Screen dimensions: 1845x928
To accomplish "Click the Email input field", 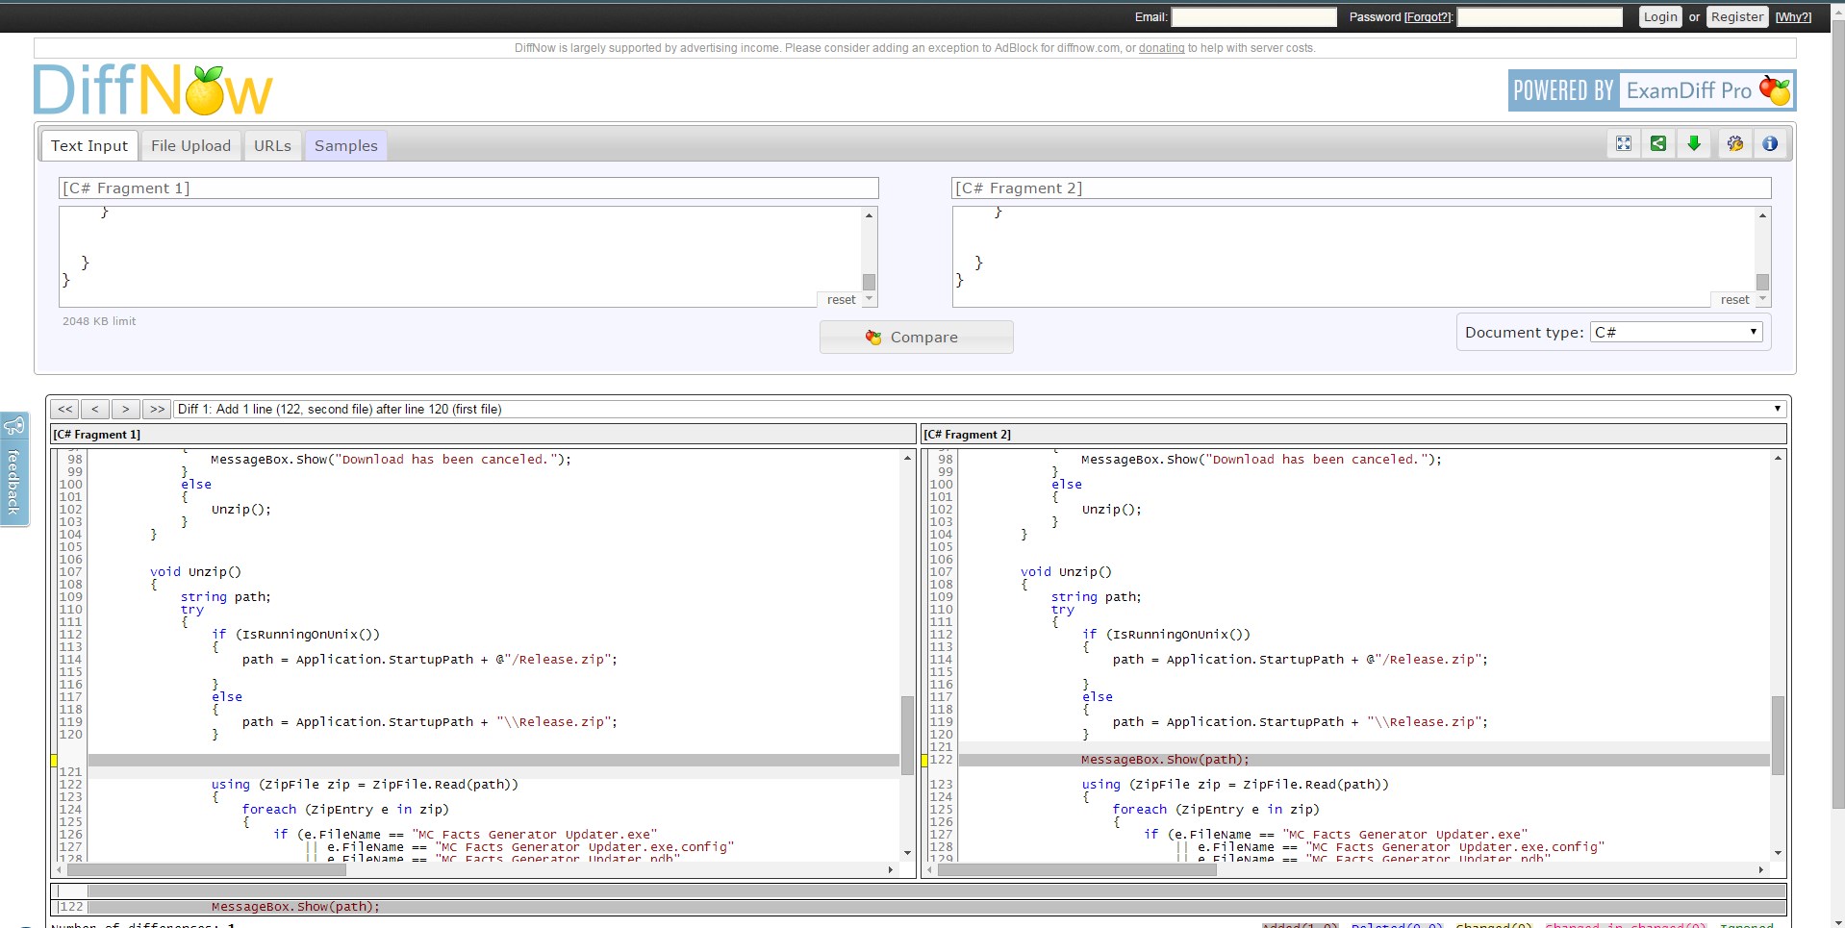I will 1253,17.
